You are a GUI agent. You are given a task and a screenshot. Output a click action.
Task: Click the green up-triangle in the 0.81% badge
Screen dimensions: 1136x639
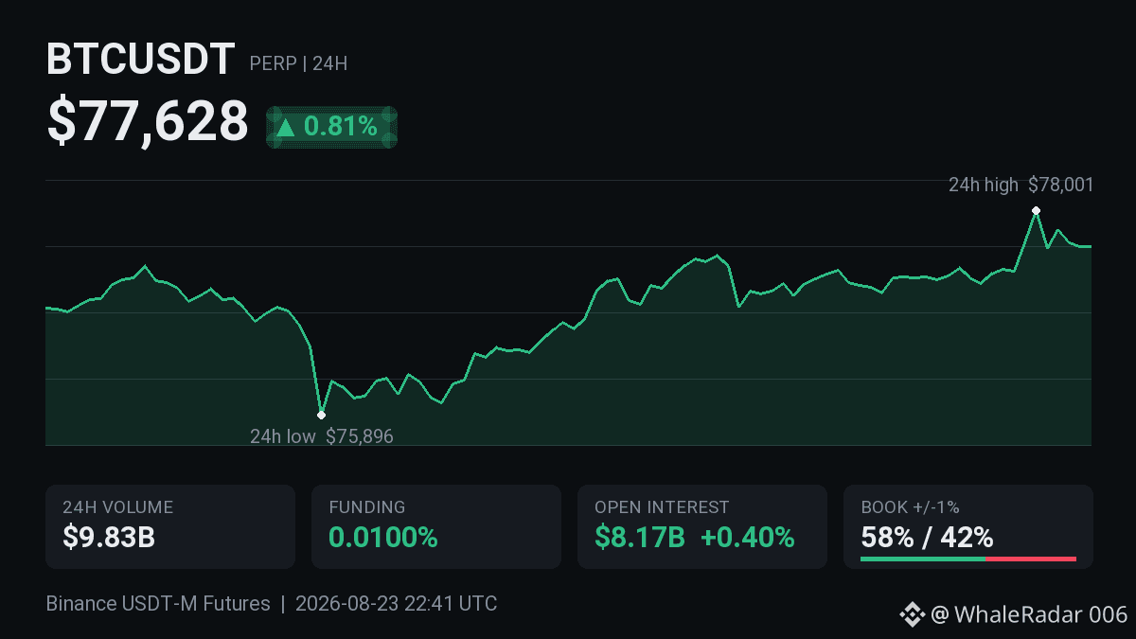coord(286,127)
